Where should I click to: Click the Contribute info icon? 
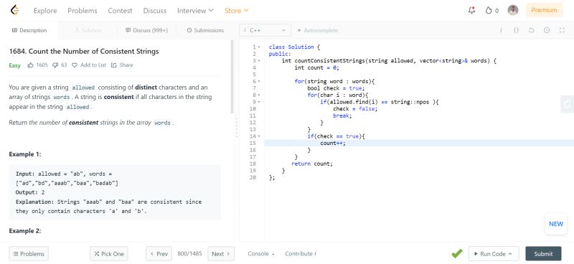coord(316,253)
